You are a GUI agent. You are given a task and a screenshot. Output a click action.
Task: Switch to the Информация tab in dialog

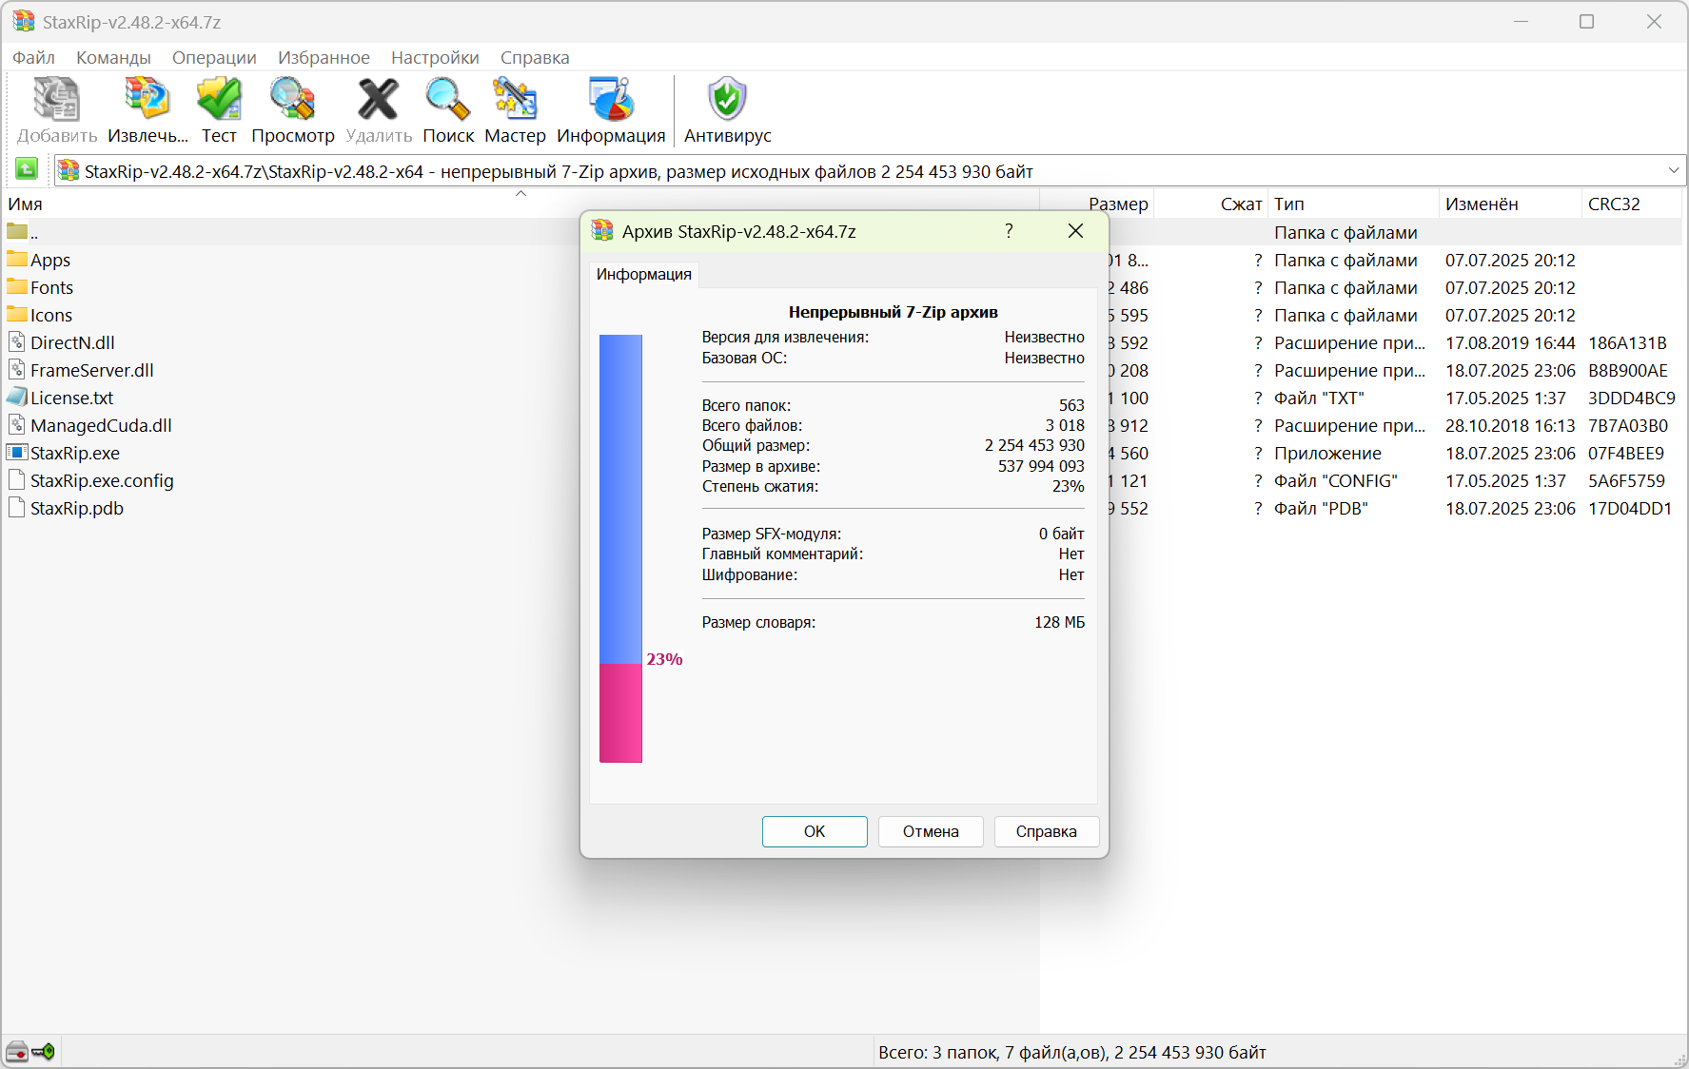tap(644, 274)
